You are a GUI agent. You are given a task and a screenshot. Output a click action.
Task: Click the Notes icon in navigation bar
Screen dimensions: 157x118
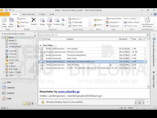[24, 104]
